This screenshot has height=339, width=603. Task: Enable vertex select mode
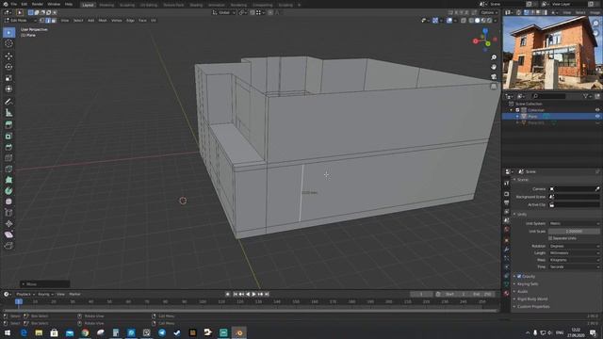click(42, 21)
